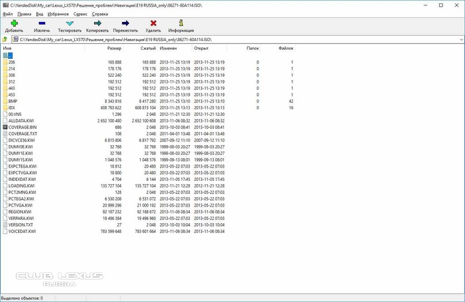Viewport: 465px width, 302px height.
Task: Click the Переместить (Move) toolbar icon
Action: pyautogui.click(x=126, y=24)
